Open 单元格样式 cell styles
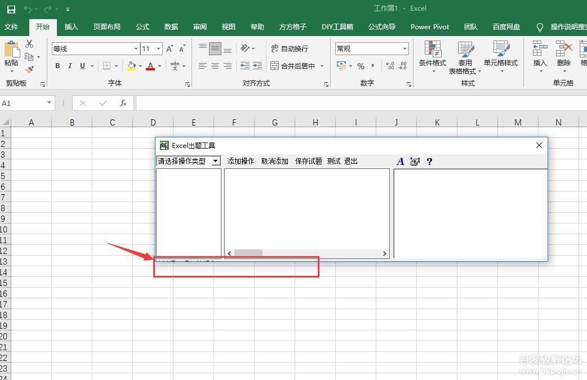587x380 pixels. (x=500, y=56)
